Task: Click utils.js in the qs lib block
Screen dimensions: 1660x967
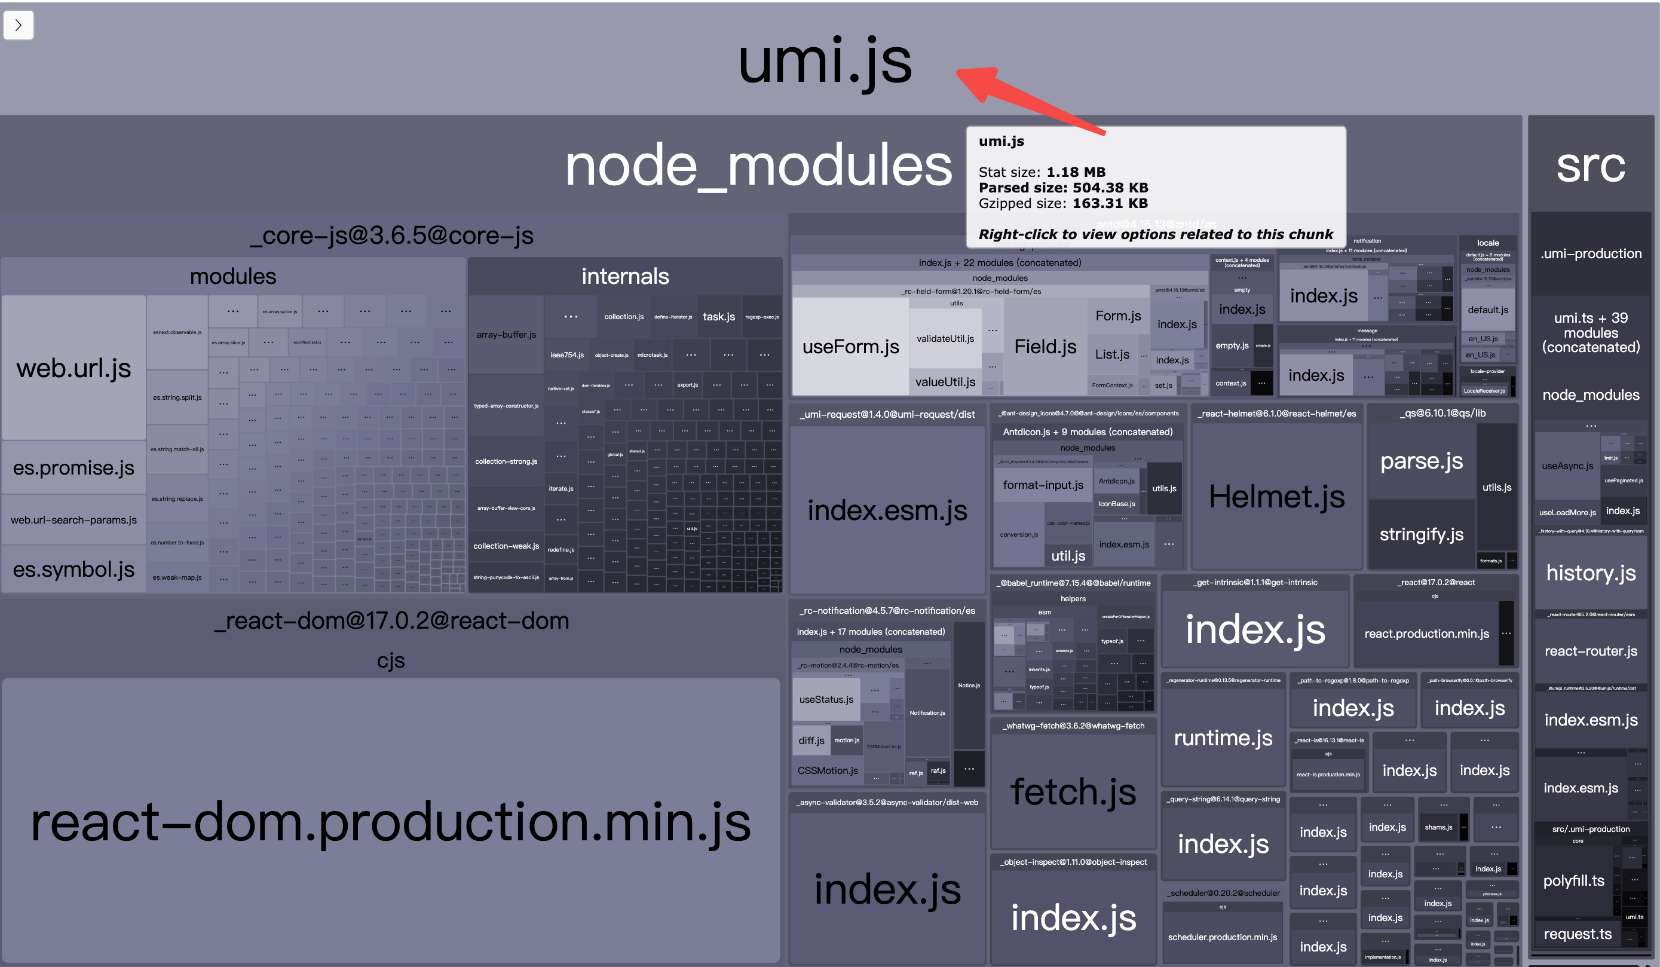Action: pos(1497,488)
